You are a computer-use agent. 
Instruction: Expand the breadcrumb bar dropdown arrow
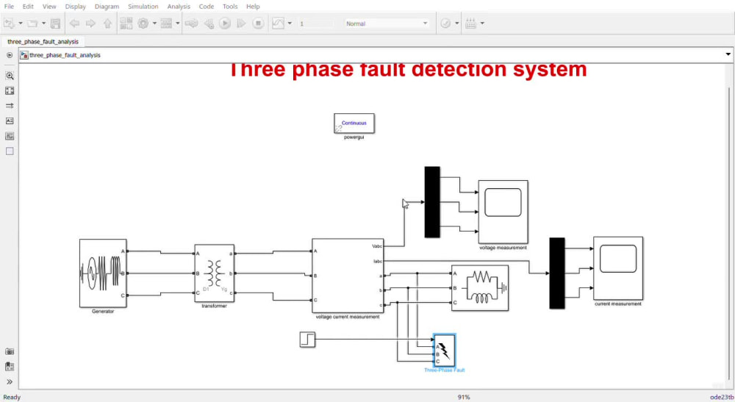pos(728,54)
